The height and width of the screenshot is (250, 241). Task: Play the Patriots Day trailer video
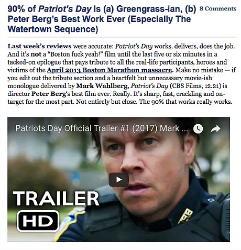(x=118, y=180)
